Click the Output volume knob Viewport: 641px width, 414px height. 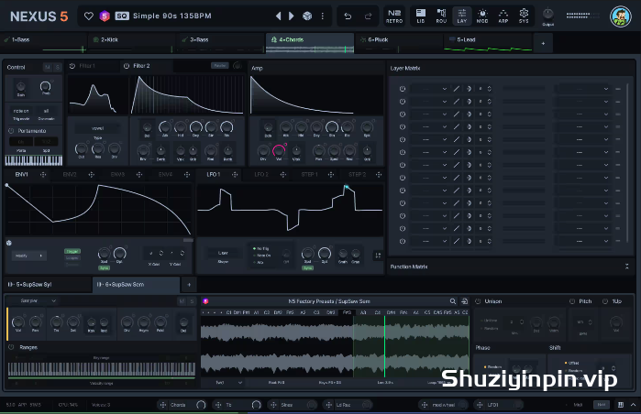[547, 15]
